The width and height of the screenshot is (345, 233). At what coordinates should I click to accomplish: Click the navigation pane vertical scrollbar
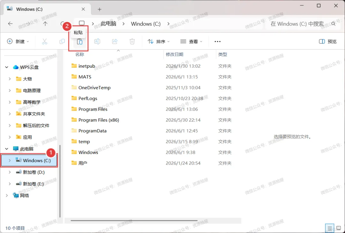pyautogui.click(x=60, y=181)
